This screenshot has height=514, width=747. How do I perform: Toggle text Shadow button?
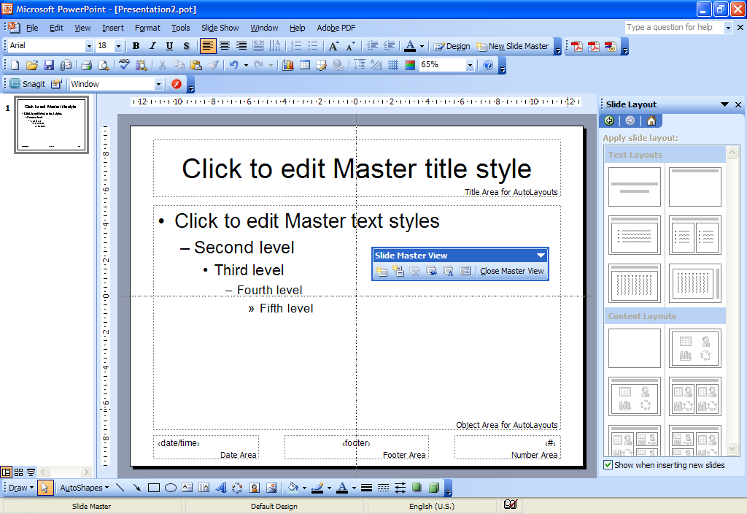[186, 46]
